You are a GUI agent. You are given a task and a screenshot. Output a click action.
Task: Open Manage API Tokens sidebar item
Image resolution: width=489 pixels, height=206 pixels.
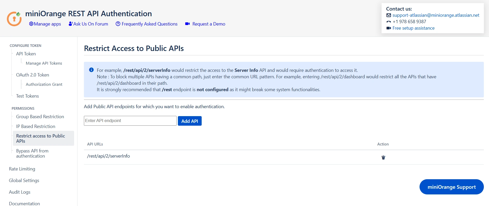[44, 63]
